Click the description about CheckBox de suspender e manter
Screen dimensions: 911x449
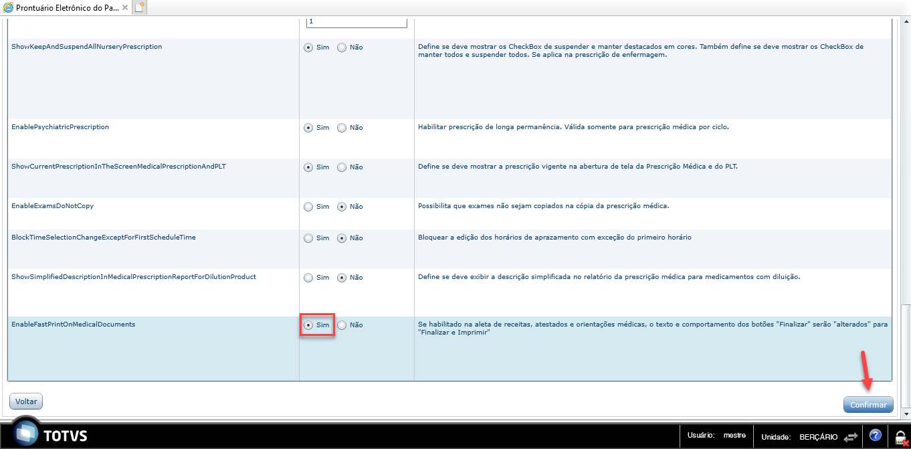click(x=641, y=50)
